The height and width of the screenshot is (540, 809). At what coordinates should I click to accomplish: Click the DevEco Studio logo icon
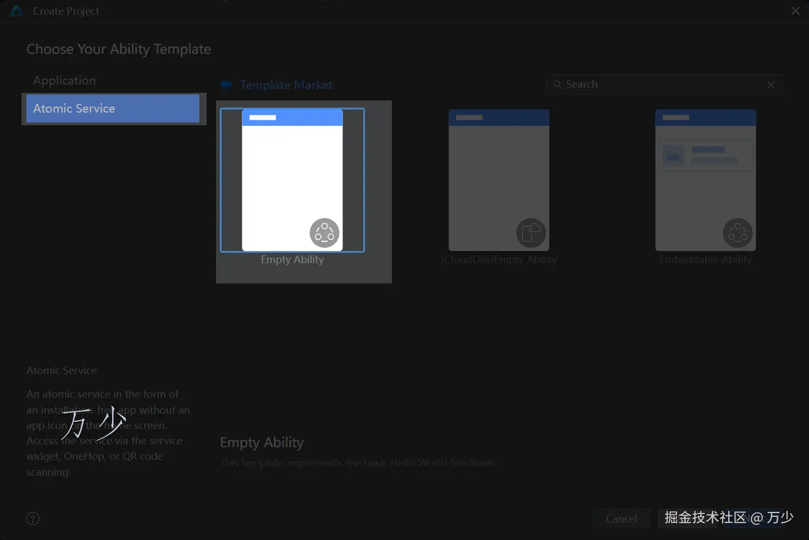[16, 11]
